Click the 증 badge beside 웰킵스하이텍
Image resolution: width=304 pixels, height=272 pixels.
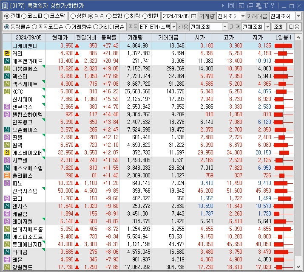click(7, 114)
